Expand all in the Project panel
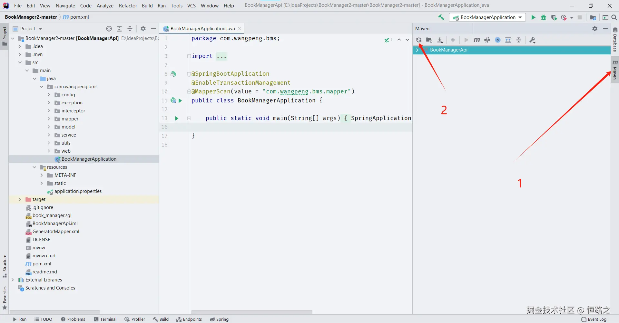The height and width of the screenshot is (323, 619). (119, 29)
